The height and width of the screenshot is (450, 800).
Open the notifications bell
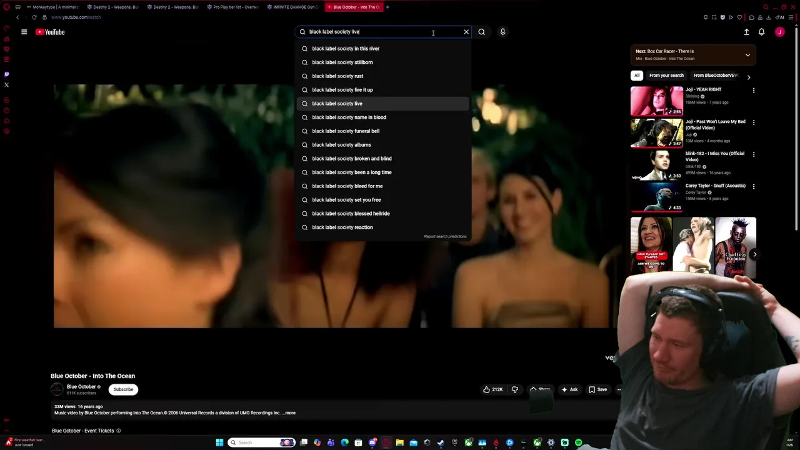click(x=761, y=32)
